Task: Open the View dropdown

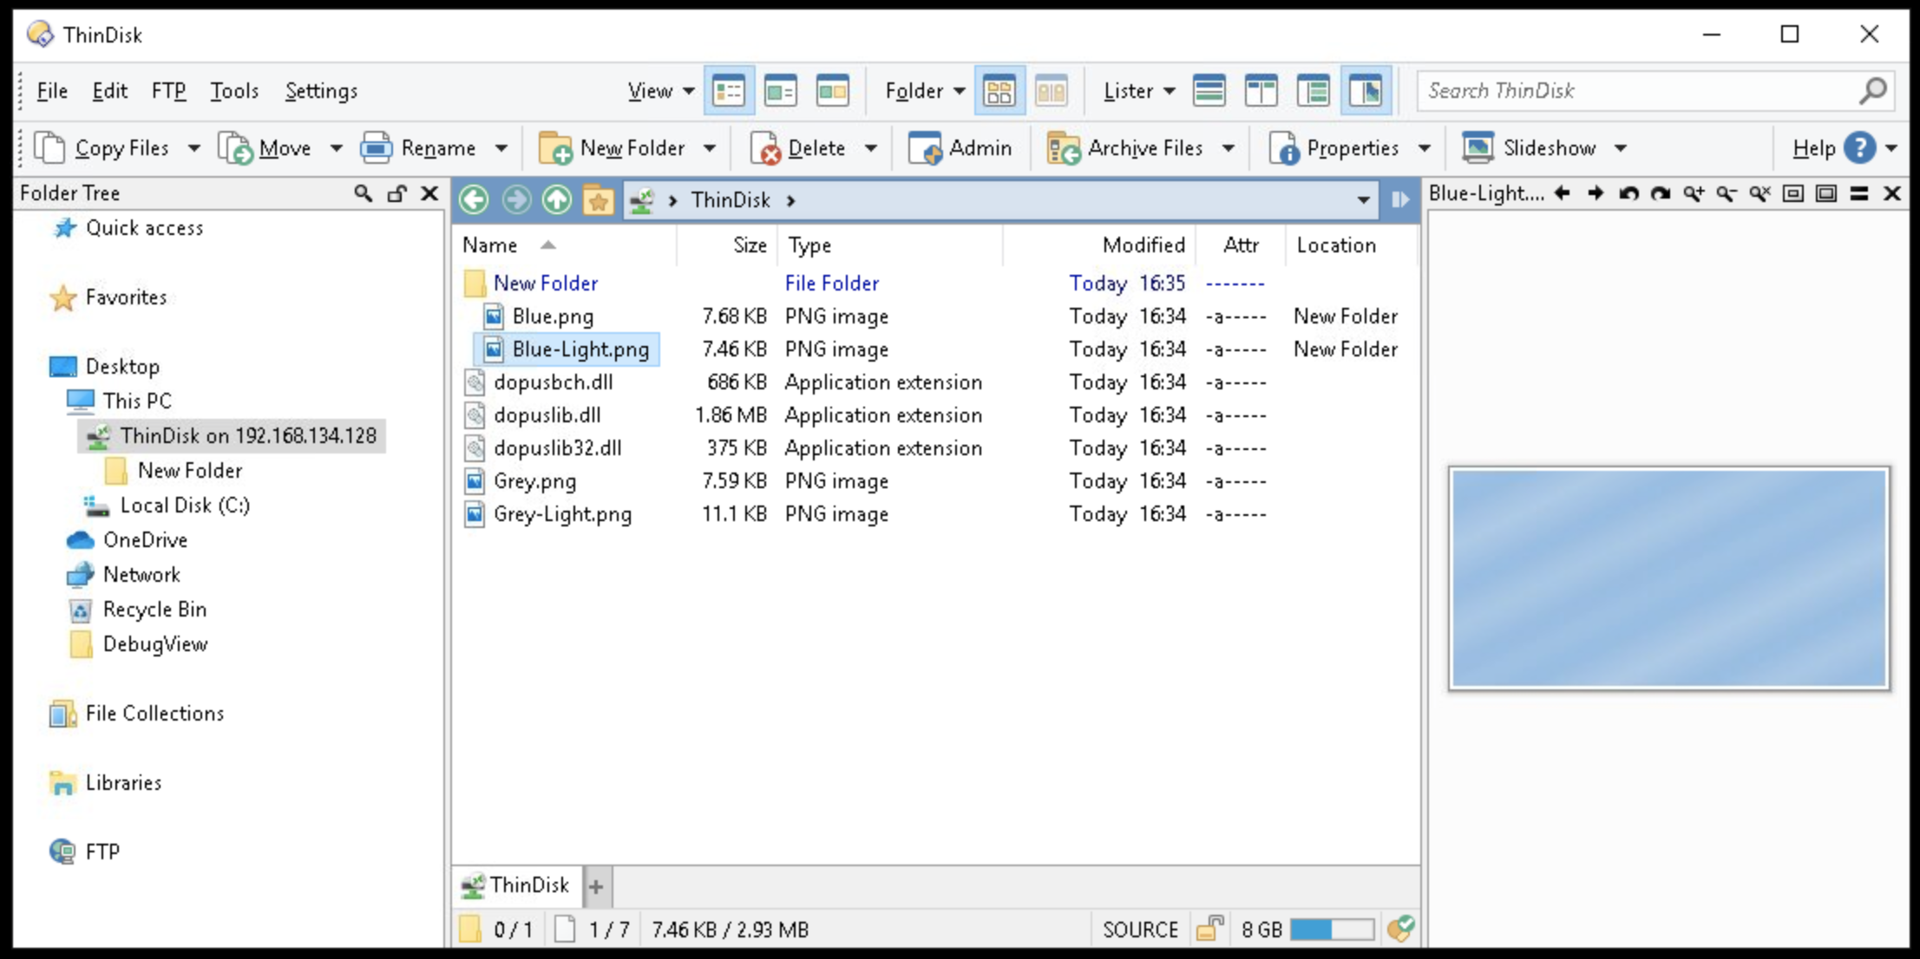Action: pyautogui.click(x=661, y=91)
